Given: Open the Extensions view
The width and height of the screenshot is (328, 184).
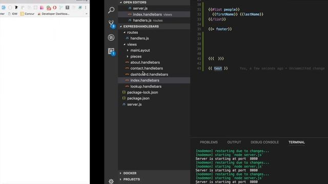Looking at the screenshot, I should (x=111, y=51).
